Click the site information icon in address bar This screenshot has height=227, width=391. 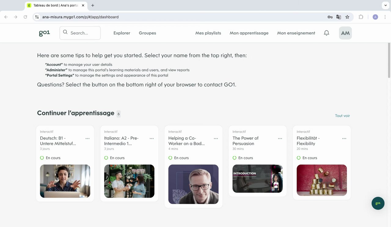[37, 17]
